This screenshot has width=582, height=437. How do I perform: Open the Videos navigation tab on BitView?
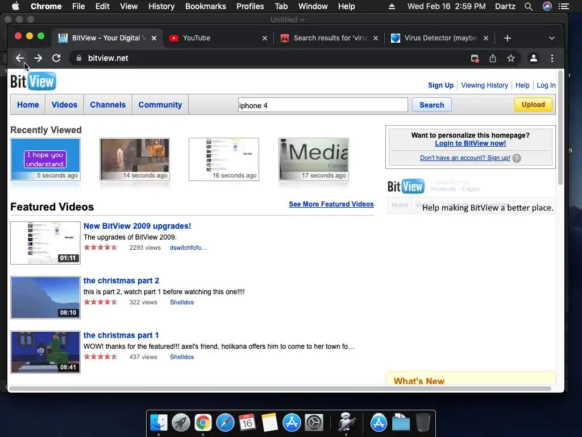click(x=64, y=105)
